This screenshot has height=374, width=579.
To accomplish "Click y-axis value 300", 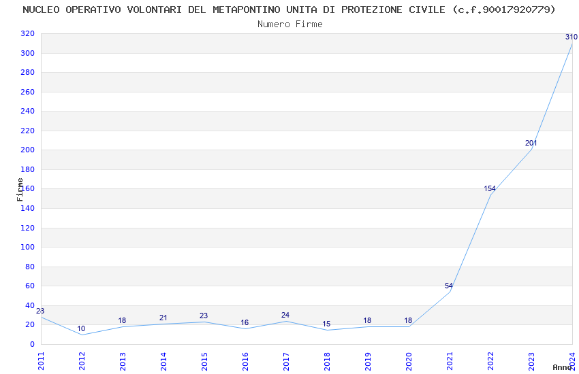I will [28, 53].
